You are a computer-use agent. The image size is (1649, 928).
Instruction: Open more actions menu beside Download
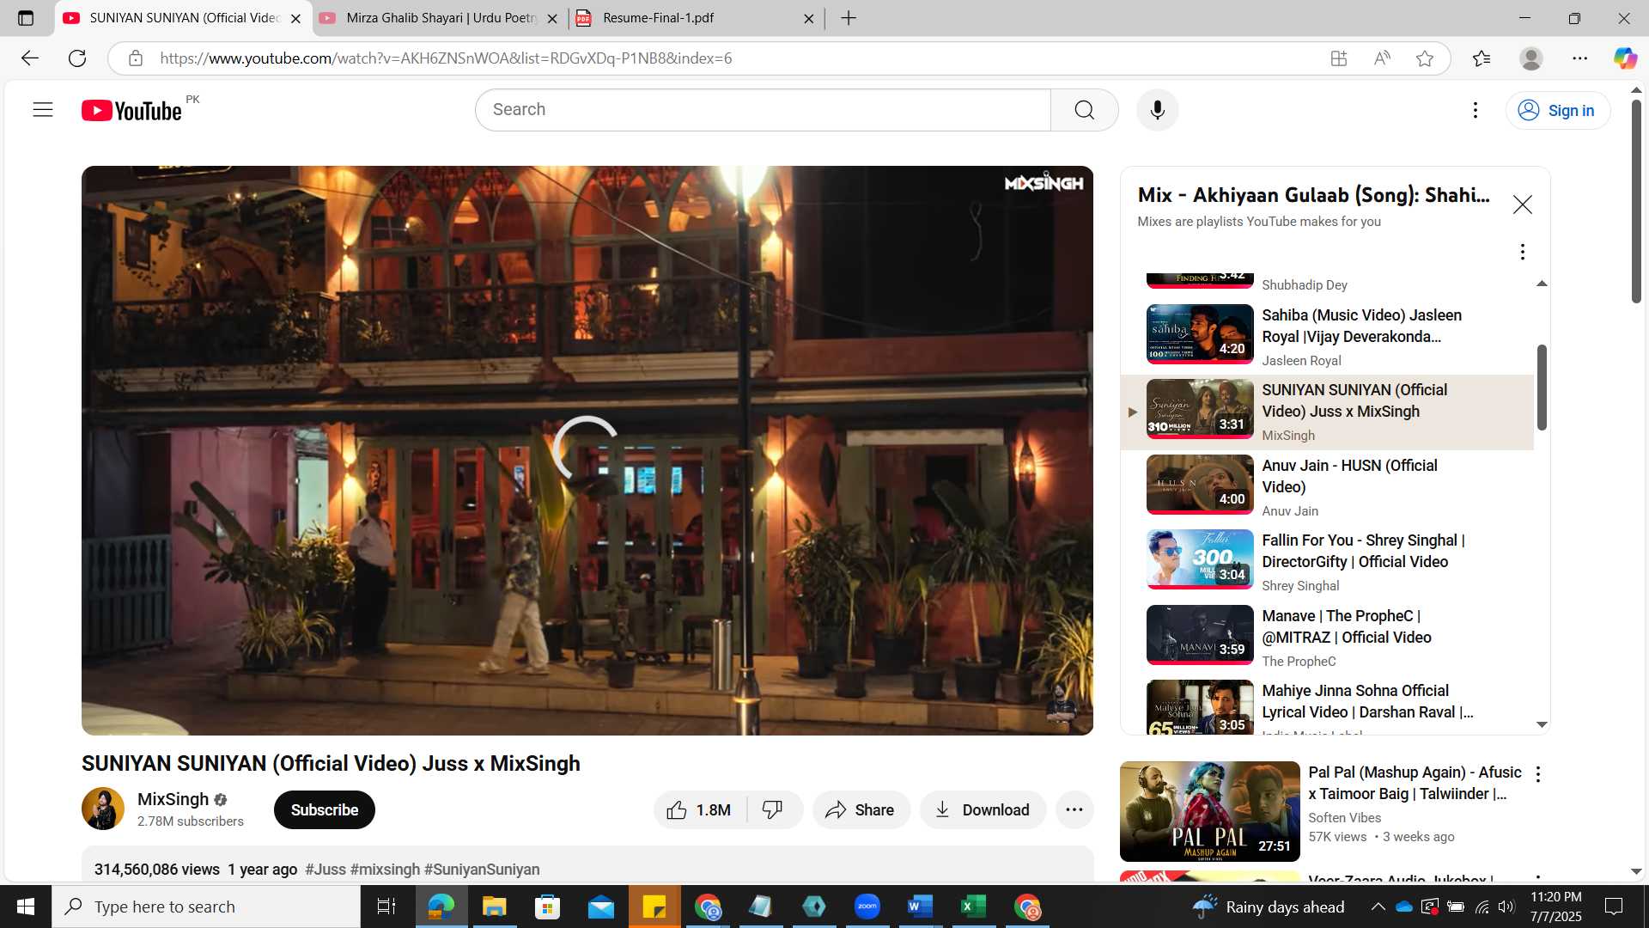(1074, 810)
